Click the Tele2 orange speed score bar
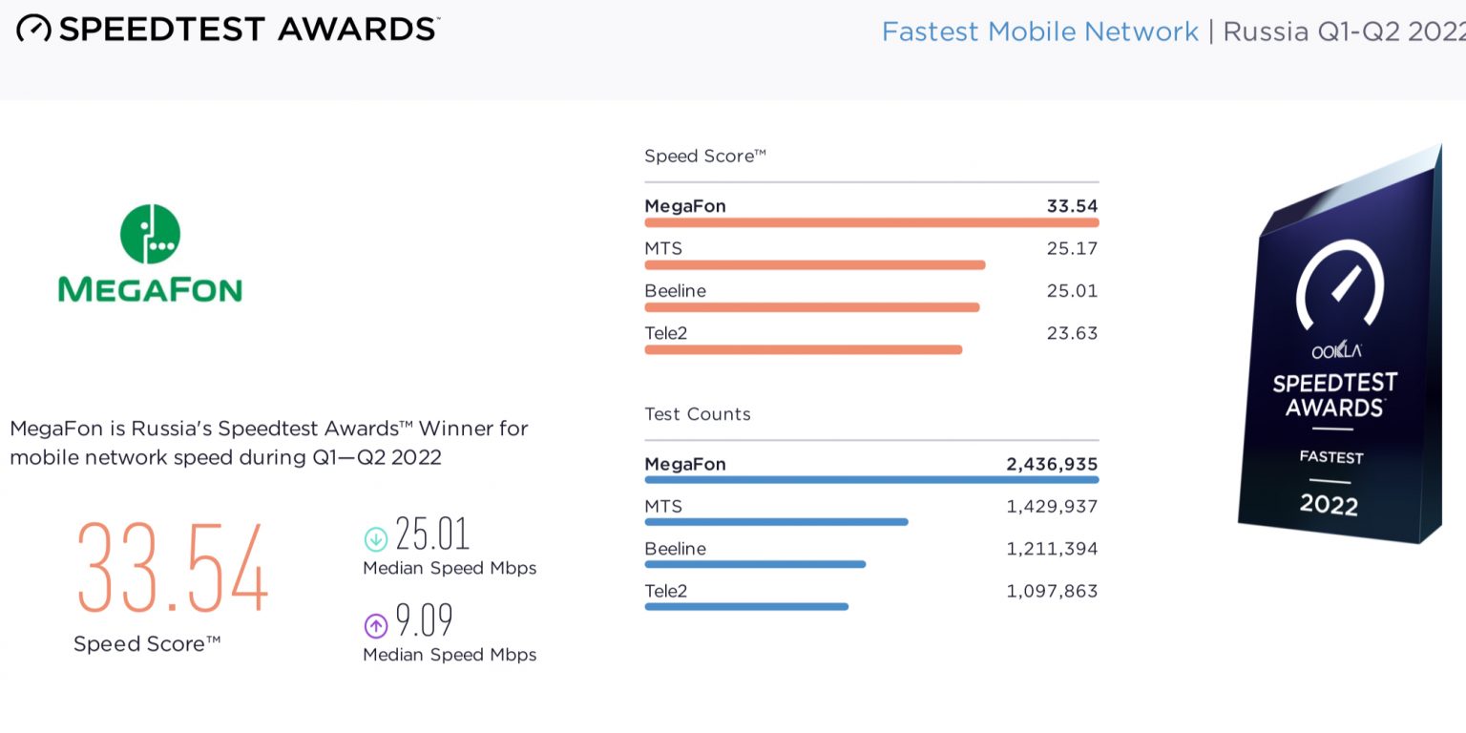The image size is (1466, 733). pos(804,350)
